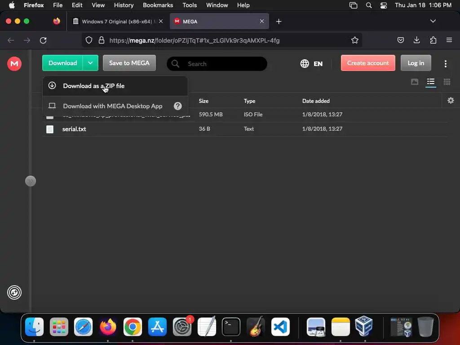
Task: Open column settings gear icon
Action: pyautogui.click(x=451, y=101)
